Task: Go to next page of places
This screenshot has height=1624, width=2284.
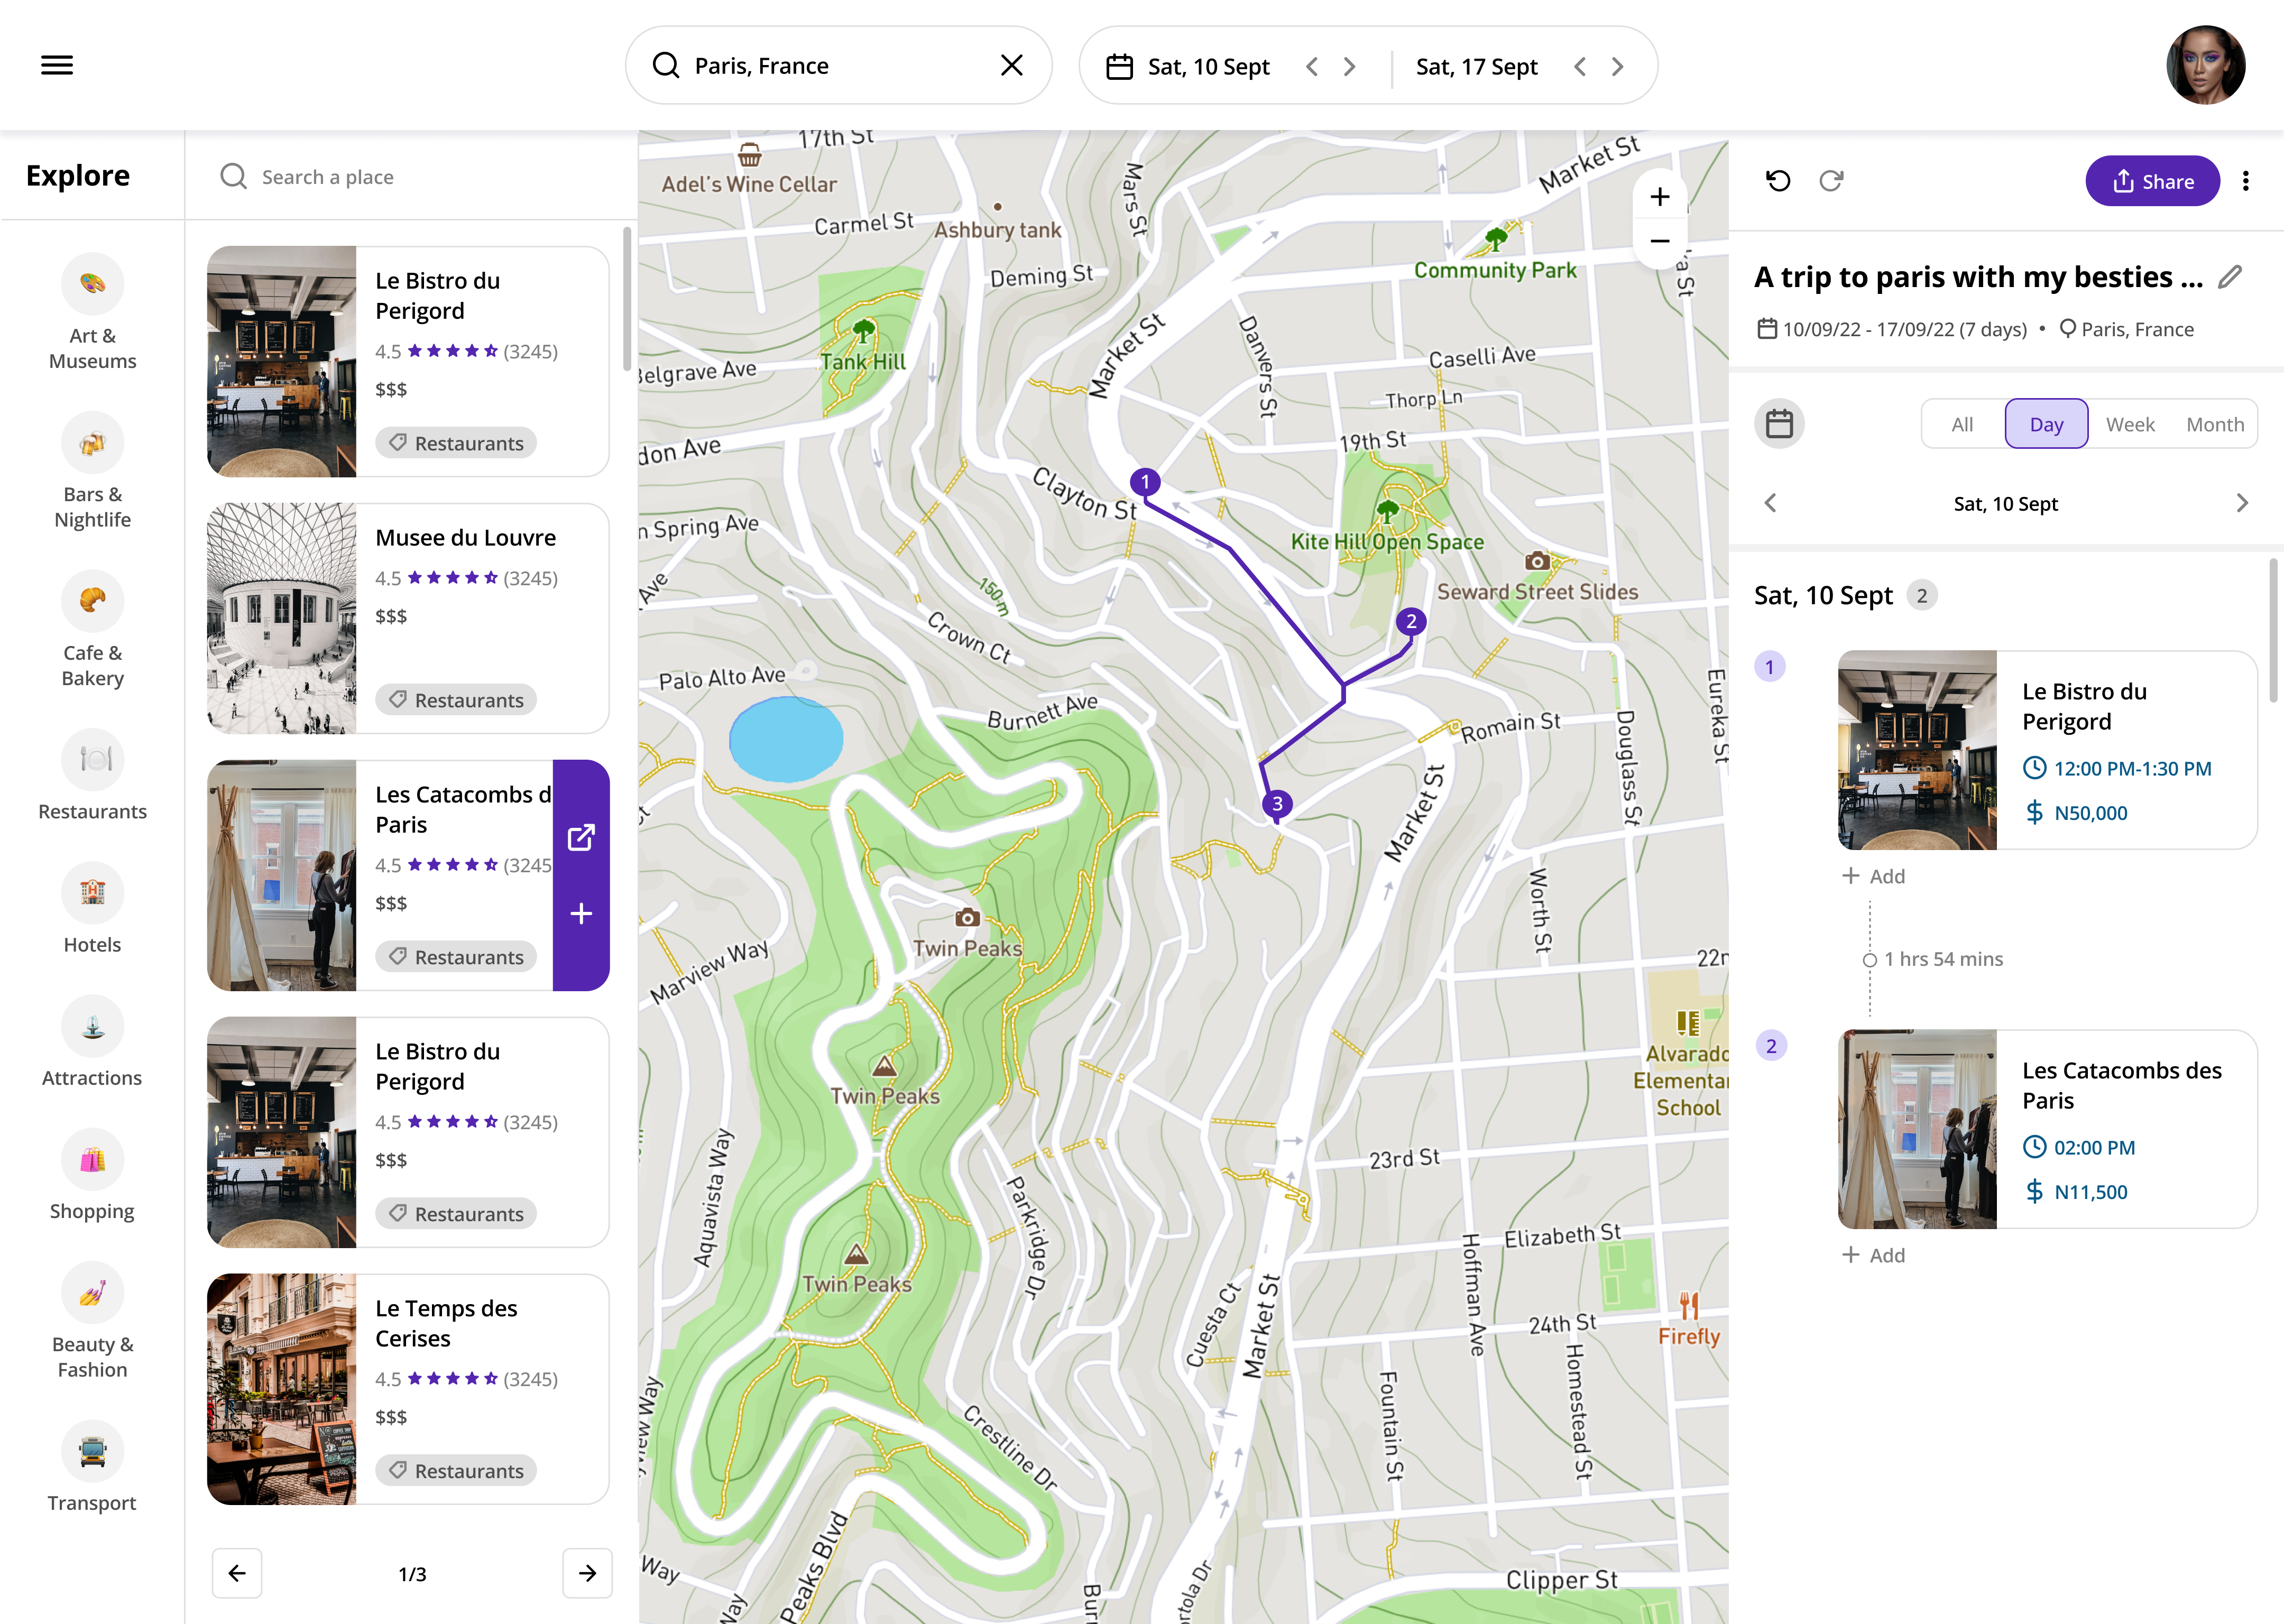Action: [587, 1573]
